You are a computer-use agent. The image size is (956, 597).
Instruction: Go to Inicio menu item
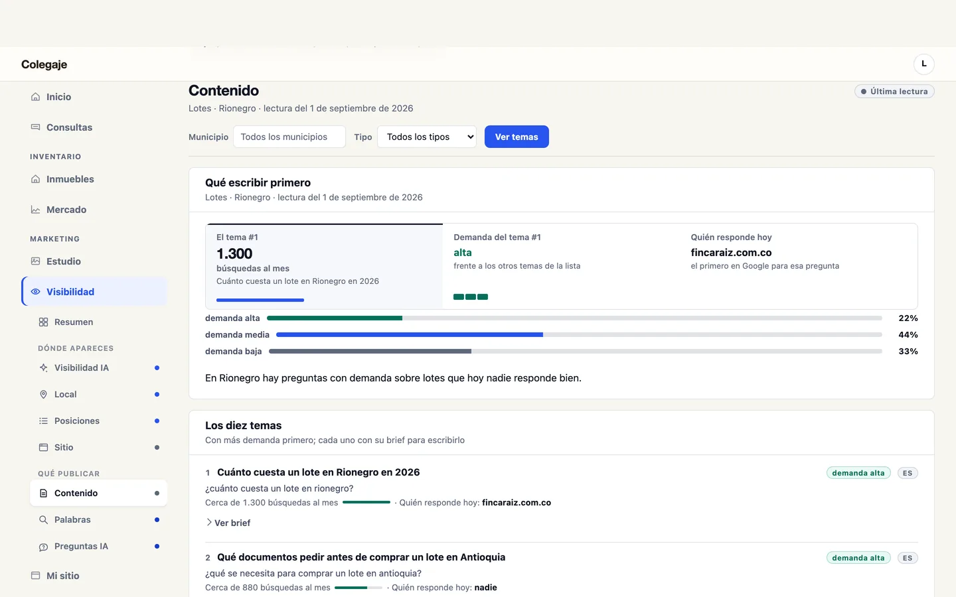point(94,97)
